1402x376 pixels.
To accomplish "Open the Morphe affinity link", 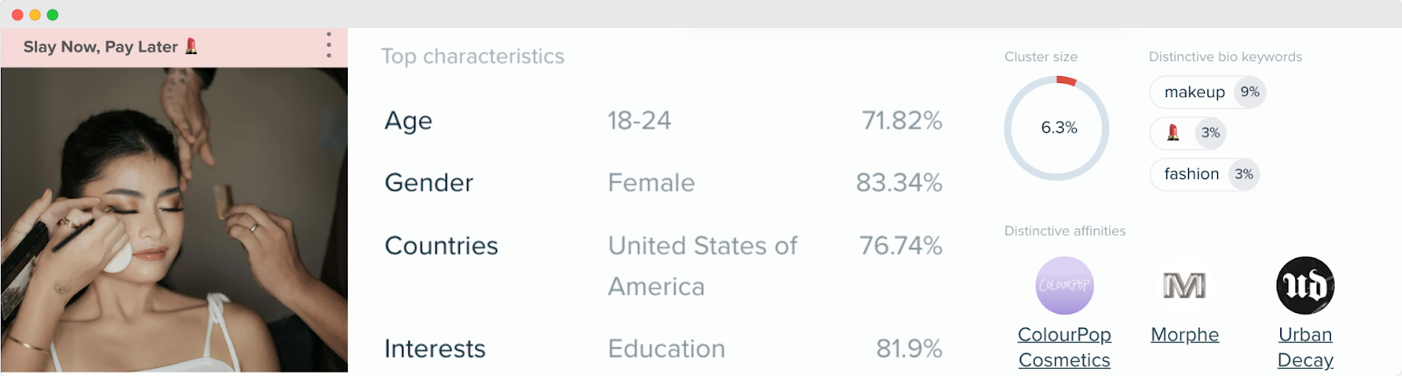I will [x=1185, y=335].
